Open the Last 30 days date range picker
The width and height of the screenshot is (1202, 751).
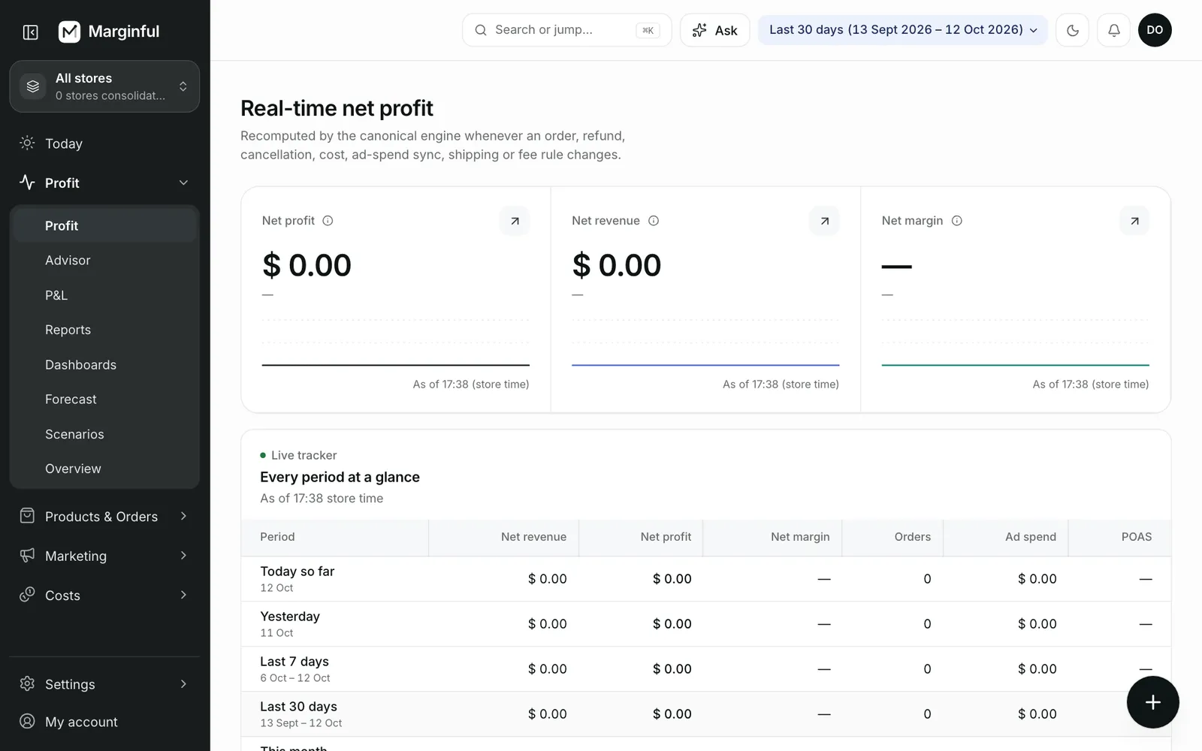click(x=902, y=30)
